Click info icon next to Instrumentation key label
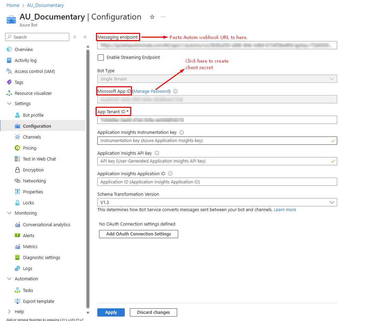 point(182,132)
